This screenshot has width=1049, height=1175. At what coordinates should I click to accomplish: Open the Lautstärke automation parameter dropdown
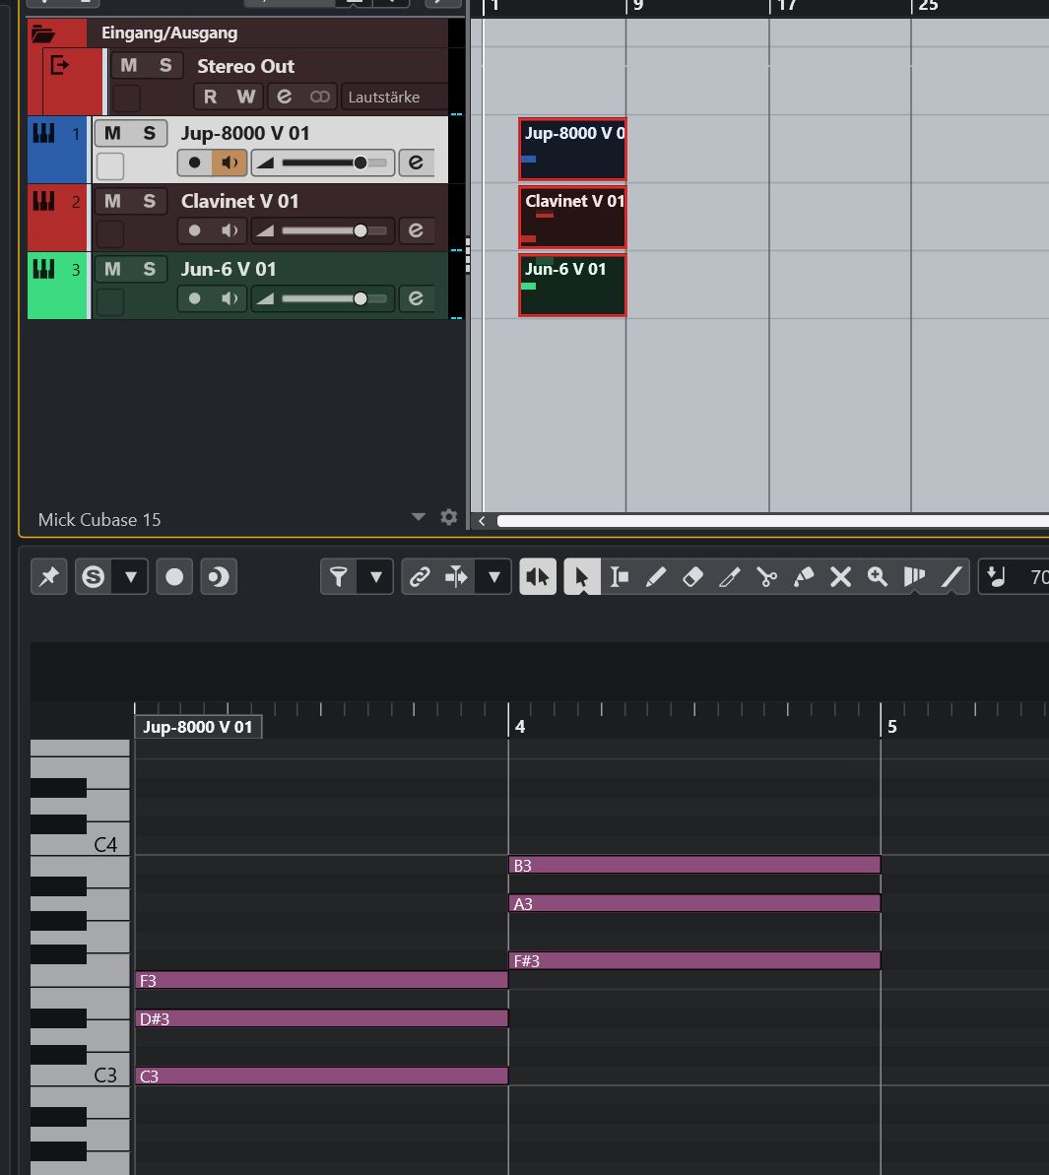pos(394,97)
